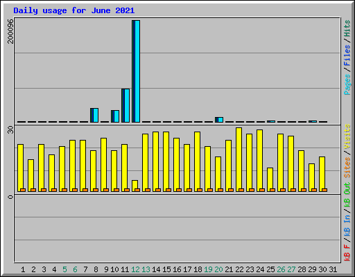Click day label 14 on the x-axis
This screenshot has width=355, height=277.
156,269
